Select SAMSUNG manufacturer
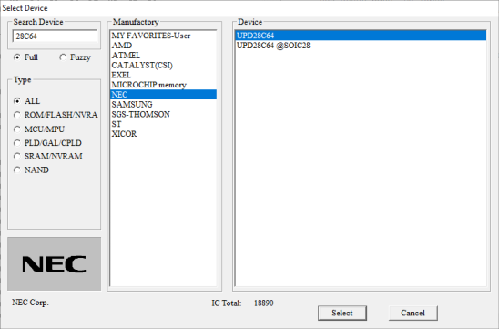This screenshot has height=329, width=499. [163, 105]
